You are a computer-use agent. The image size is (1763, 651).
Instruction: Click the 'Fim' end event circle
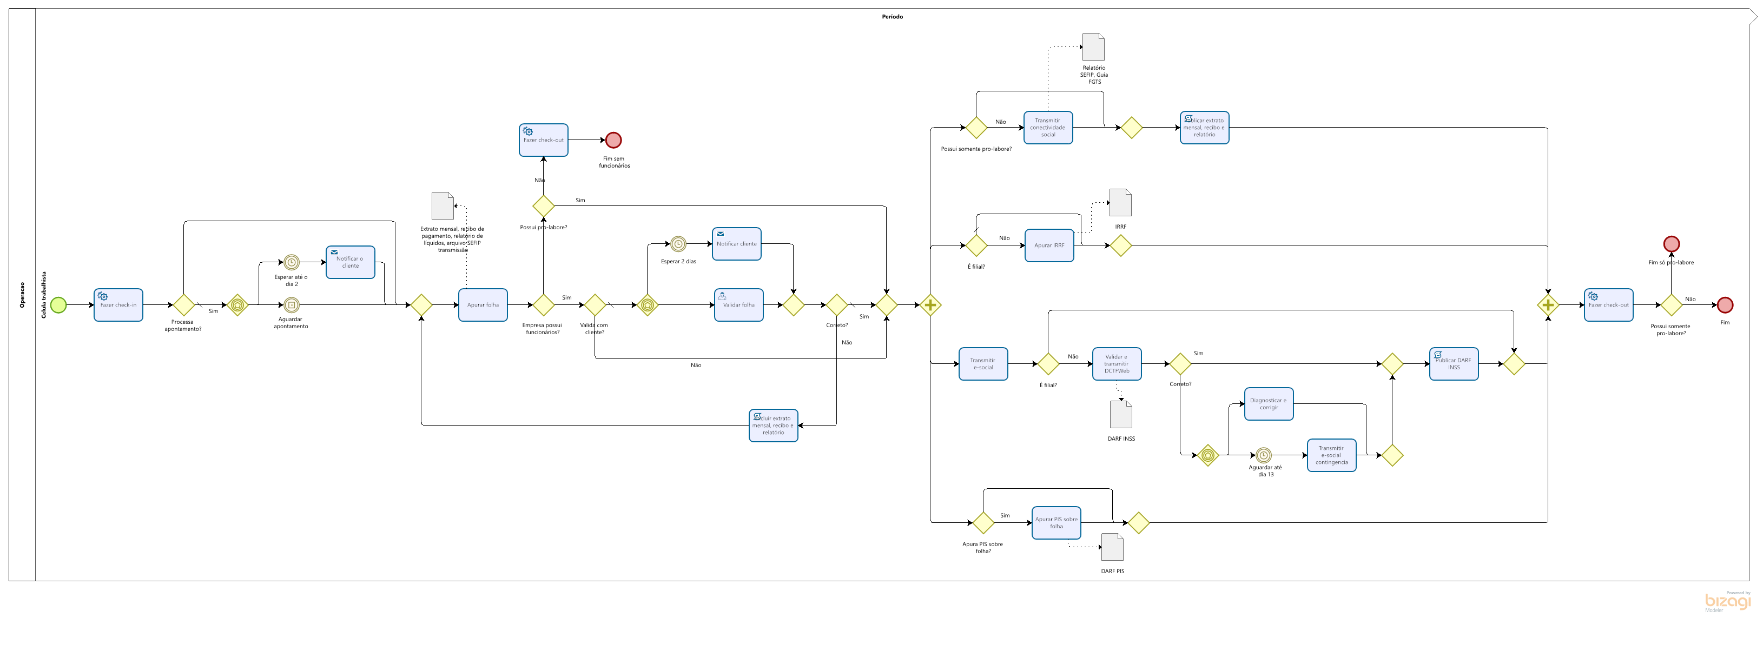tap(1725, 305)
